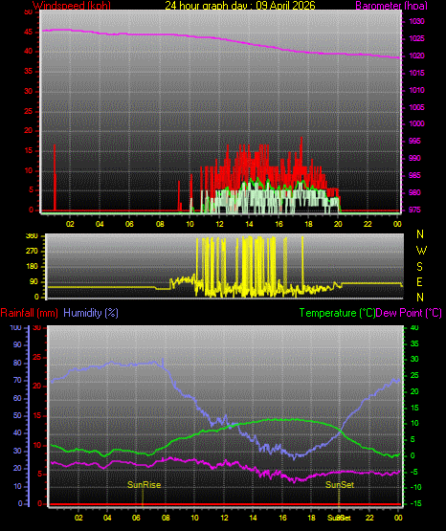
Task: Select the magenta 'Barometer (hpa)' axis label
Action: tap(391, 6)
